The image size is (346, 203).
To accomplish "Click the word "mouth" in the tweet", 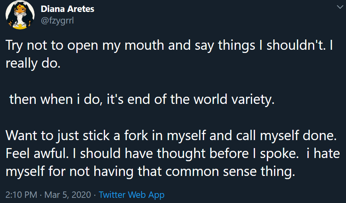I will point(144,45).
